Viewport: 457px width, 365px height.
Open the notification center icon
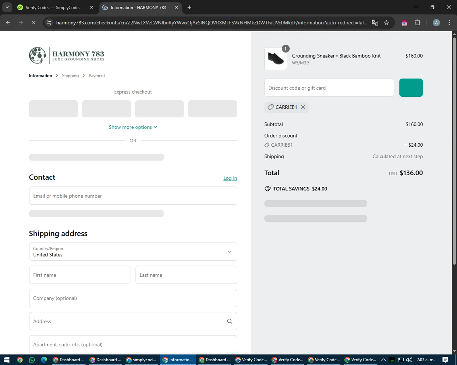tap(445, 360)
